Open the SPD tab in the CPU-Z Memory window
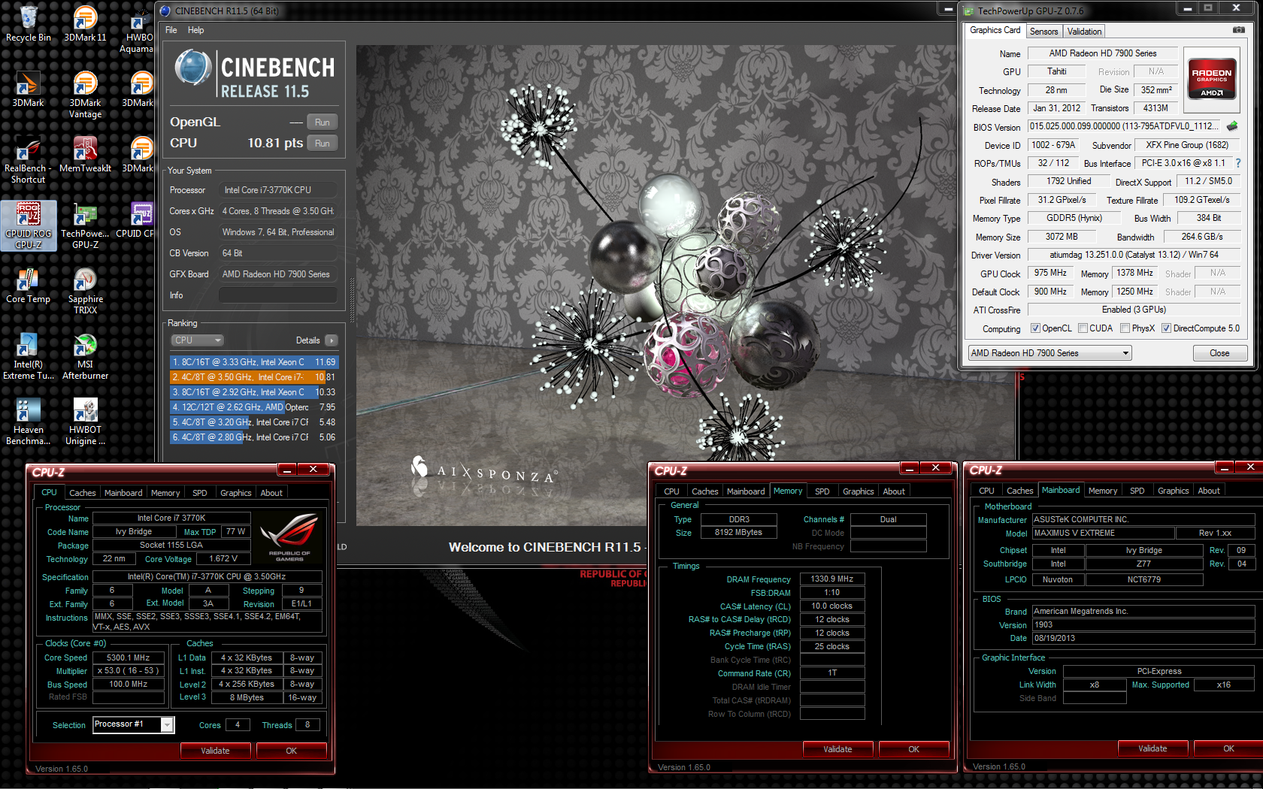Image resolution: width=1263 pixels, height=789 pixels. [x=822, y=491]
